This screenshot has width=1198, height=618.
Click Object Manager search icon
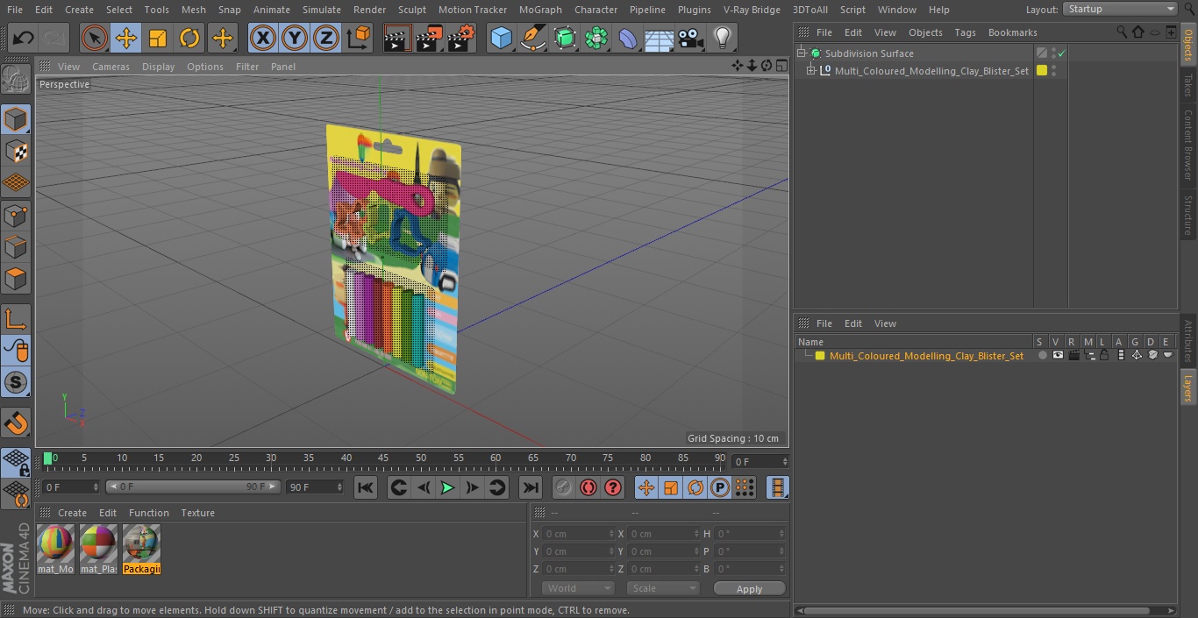click(x=1122, y=32)
